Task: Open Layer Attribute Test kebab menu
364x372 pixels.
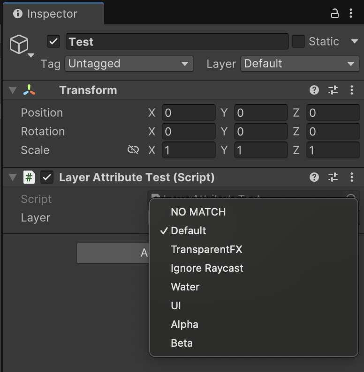Action: click(352, 177)
